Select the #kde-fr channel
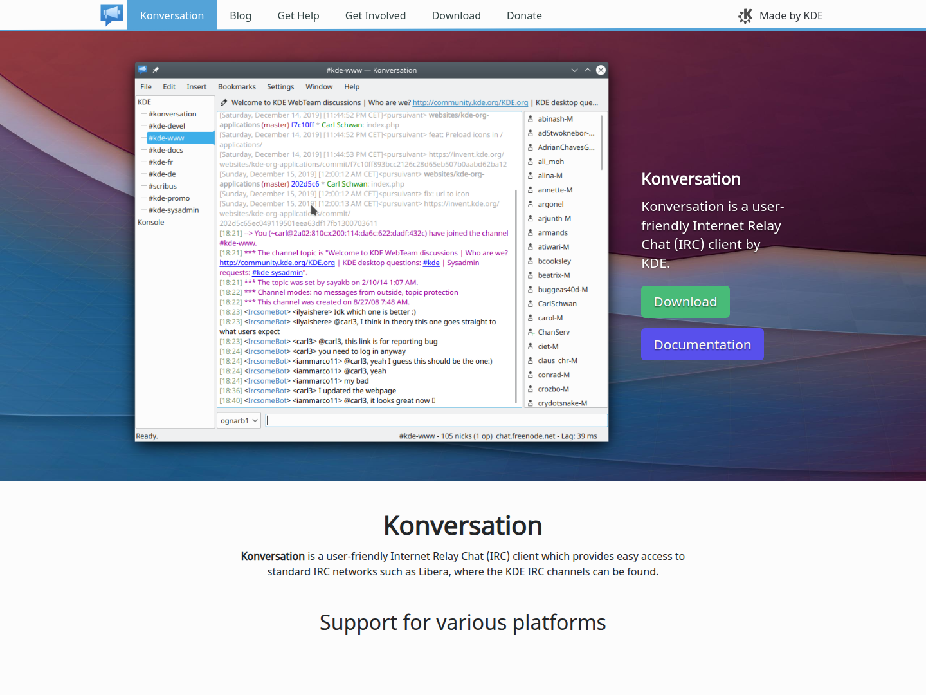 click(x=161, y=162)
